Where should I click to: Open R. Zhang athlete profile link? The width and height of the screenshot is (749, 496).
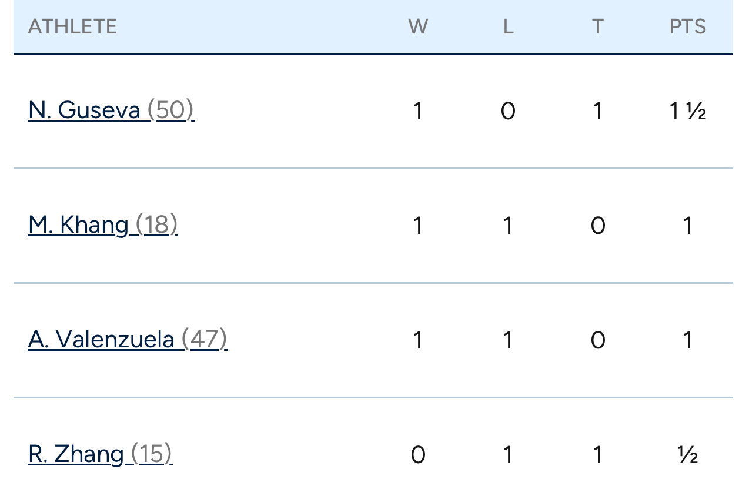click(100, 454)
